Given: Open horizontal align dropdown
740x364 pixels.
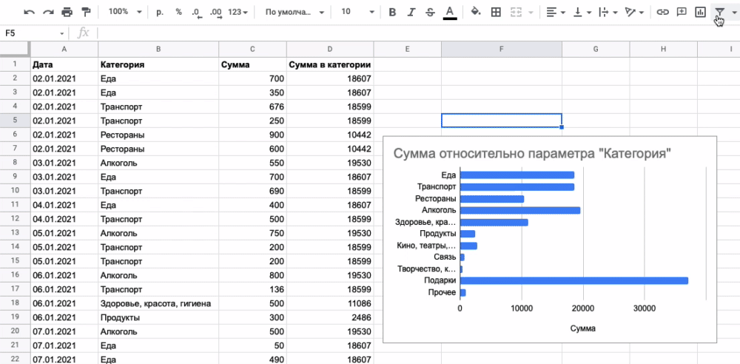Looking at the screenshot, I should (556, 13).
